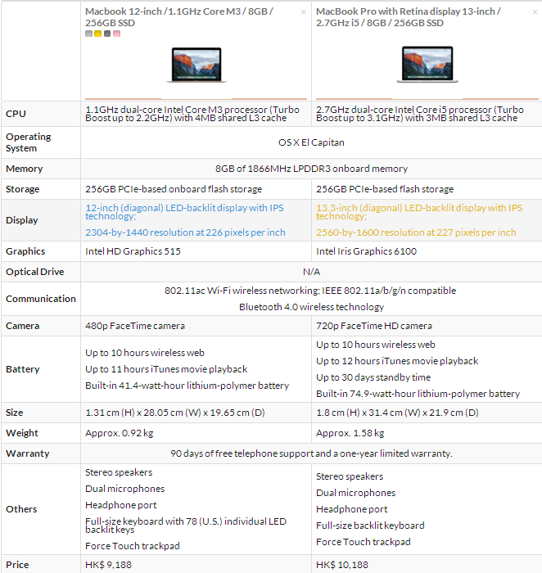Click the 2304-by-1440 resolution link
542x573 pixels.
click(x=185, y=232)
